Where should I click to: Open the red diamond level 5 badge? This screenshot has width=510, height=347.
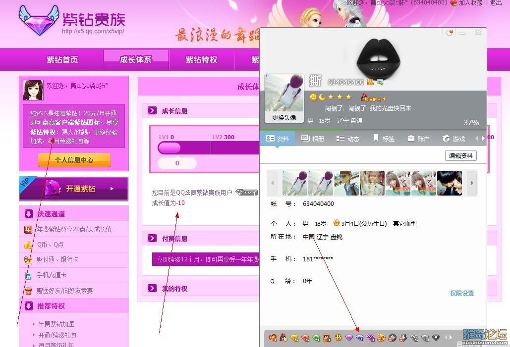305,338
